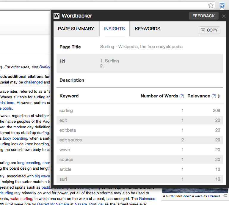The height and width of the screenshot is (205, 229).
Task: Open the Relevance help question mark
Action: [214, 96]
